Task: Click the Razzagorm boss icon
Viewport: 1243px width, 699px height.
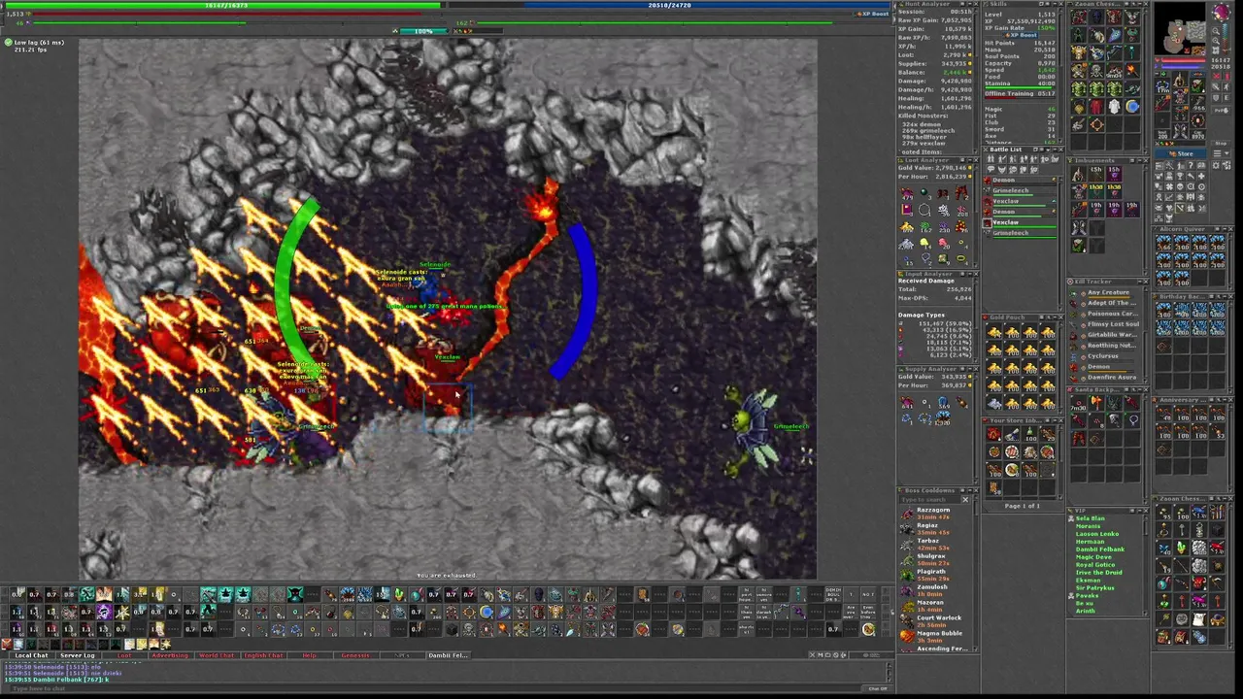Action: coord(907,514)
